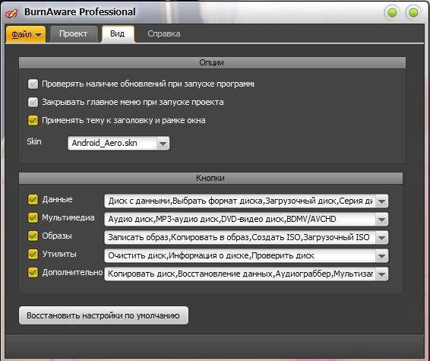
Task: Click the left green window control button
Action: tap(392, 13)
